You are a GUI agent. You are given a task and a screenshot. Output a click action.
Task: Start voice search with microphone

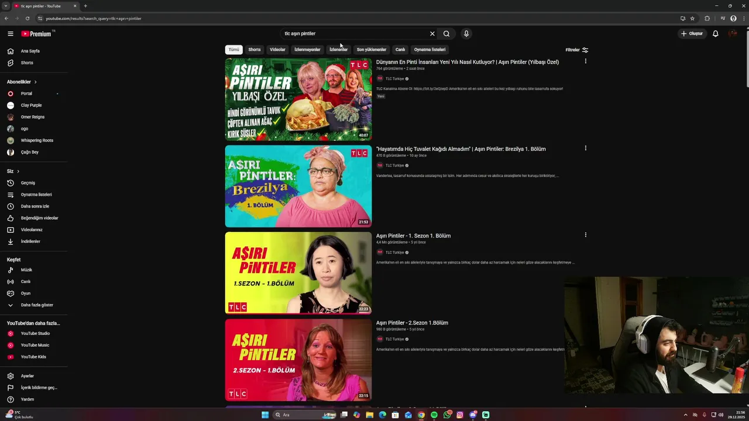coord(466,34)
